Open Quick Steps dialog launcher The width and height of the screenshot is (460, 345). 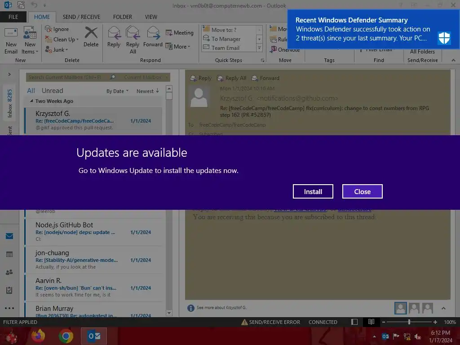[x=262, y=61]
